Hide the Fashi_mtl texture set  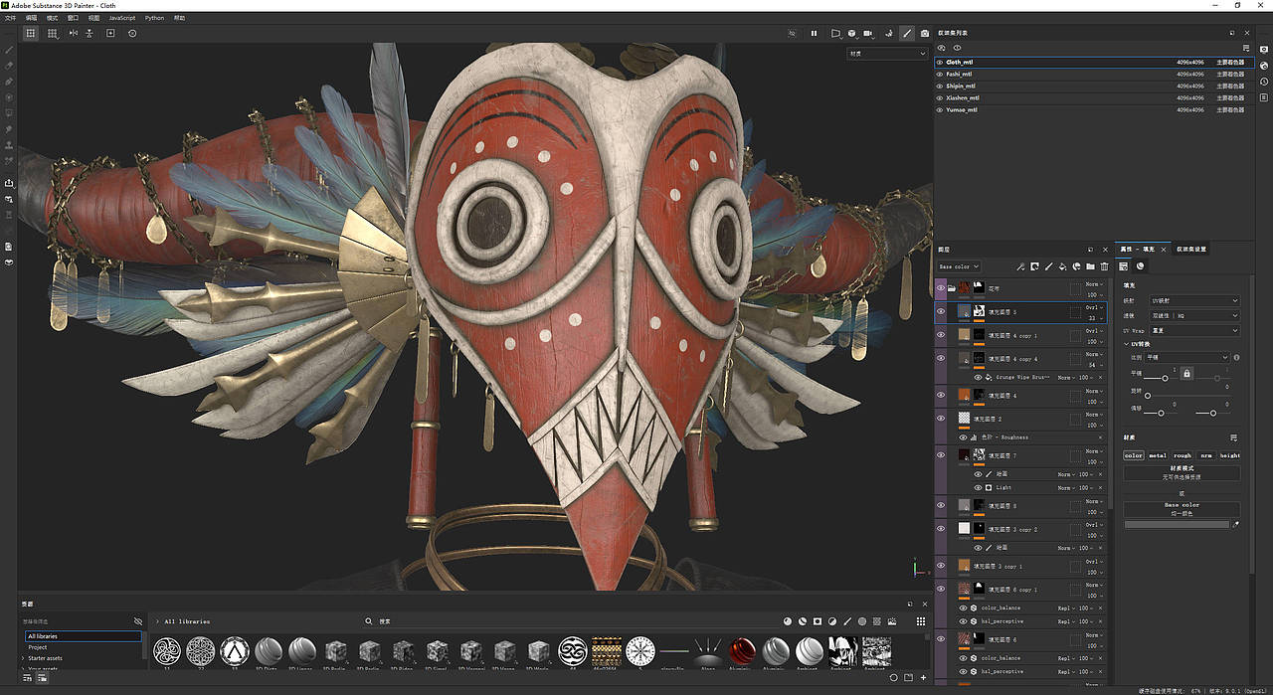point(940,74)
